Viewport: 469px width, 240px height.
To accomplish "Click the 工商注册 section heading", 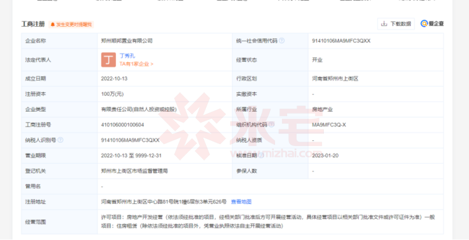I will (x=33, y=24).
